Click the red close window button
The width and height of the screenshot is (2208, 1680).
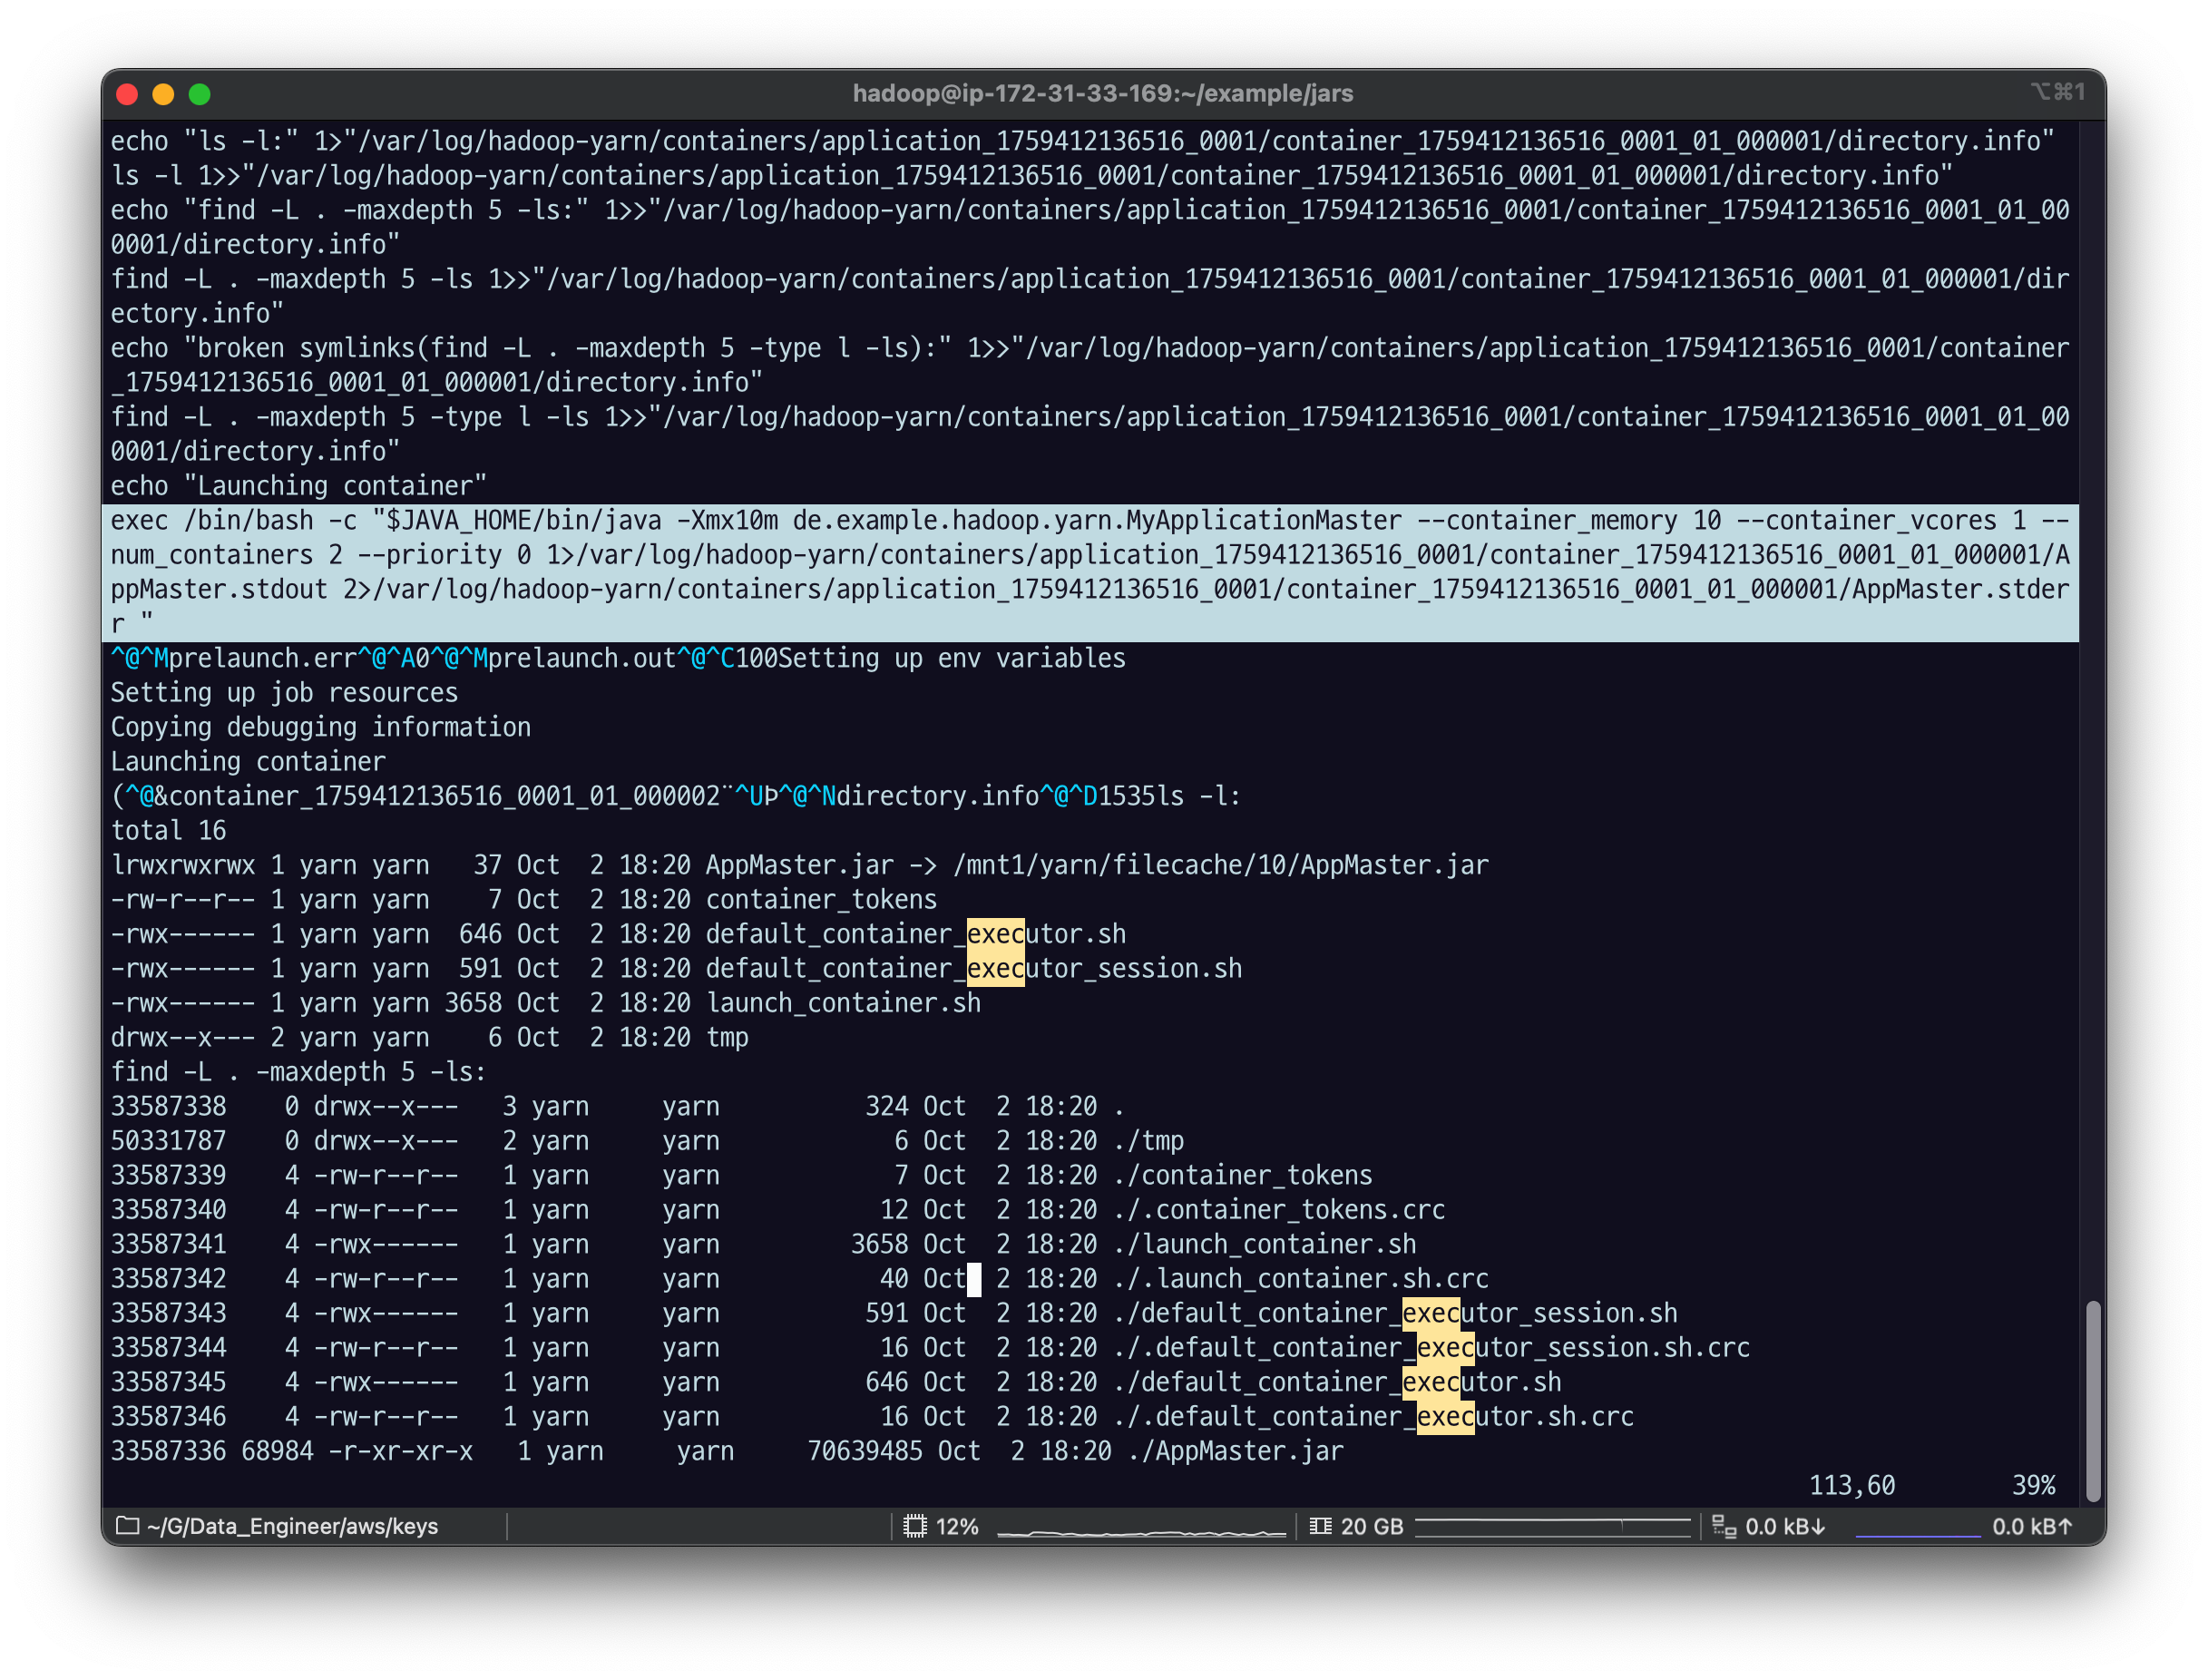pyautogui.click(x=127, y=94)
